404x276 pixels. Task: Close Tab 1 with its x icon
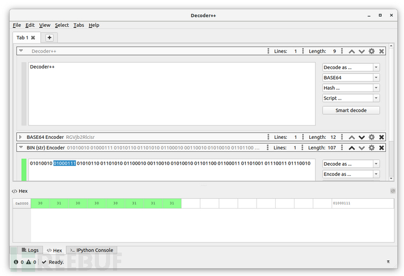click(x=33, y=38)
